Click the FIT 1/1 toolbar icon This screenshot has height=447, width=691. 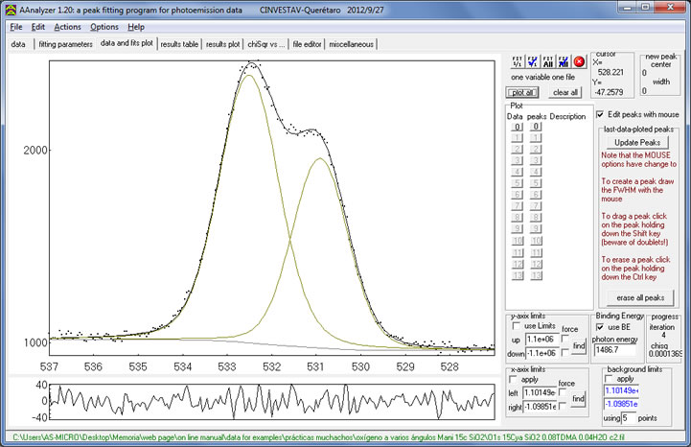click(518, 60)
